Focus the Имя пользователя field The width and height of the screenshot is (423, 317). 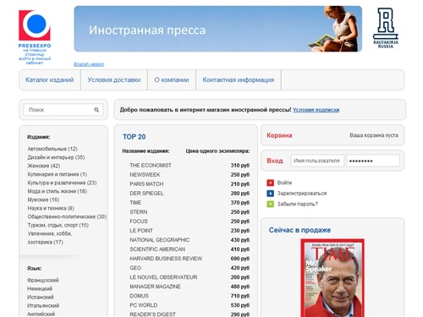pos(317,161)
